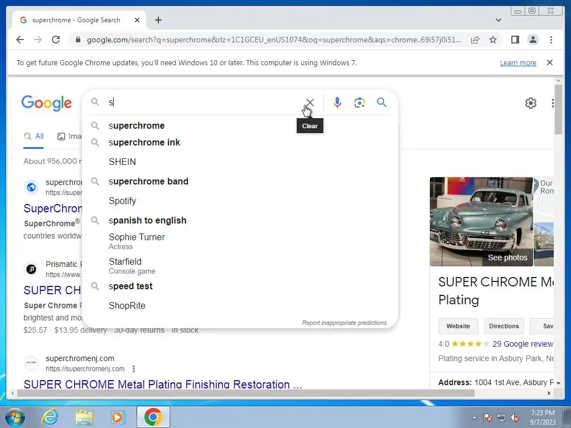Choose the superchrome ink suggestion
The width and height of the screenshot is (571, 428).
coord(240,142)
